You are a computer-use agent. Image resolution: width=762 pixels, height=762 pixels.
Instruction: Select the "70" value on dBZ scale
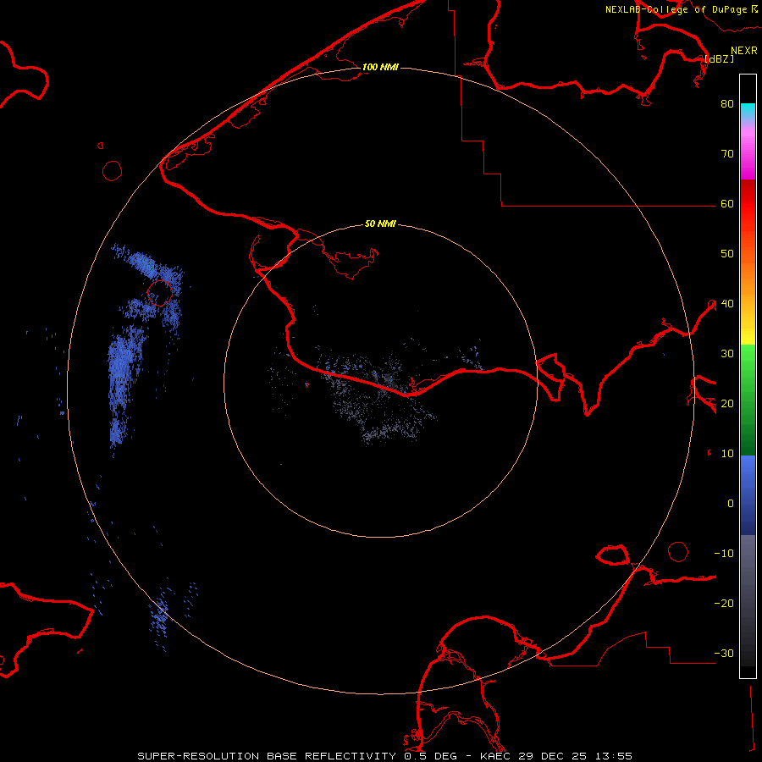click(727, 154)
